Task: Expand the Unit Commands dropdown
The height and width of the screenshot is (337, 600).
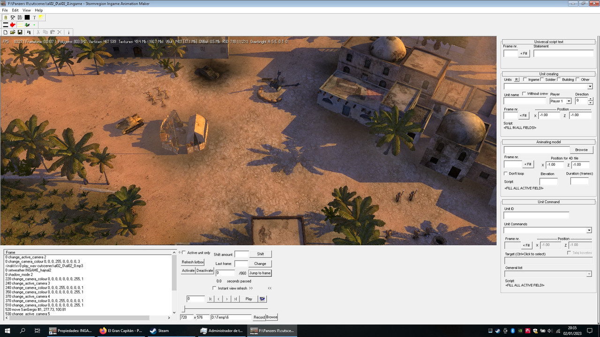Action: coord(589,230)
